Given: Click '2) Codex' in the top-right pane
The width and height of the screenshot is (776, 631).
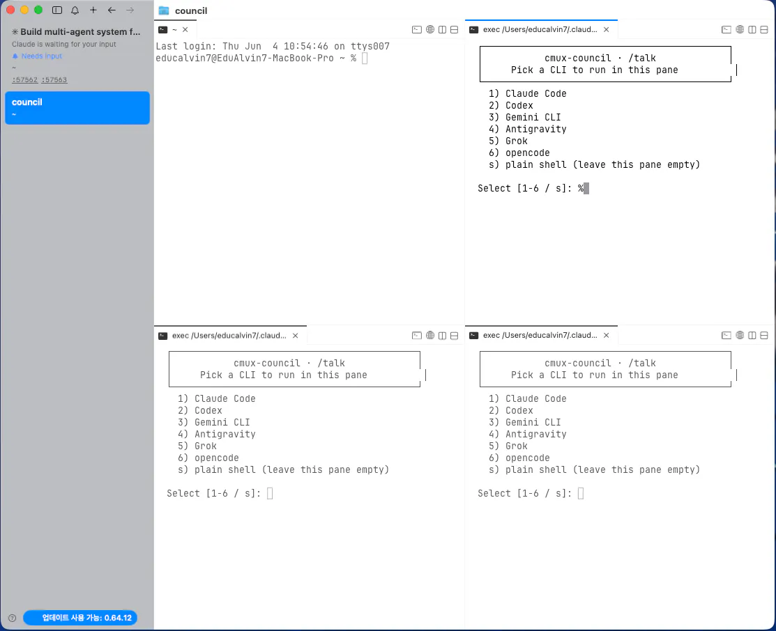Looking at the screenshot, I should click(x=511, y=105).
